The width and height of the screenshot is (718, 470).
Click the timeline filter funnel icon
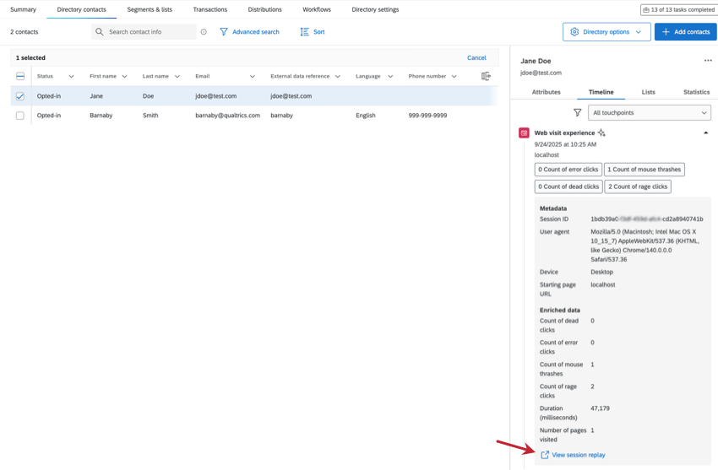pos(578,112)
